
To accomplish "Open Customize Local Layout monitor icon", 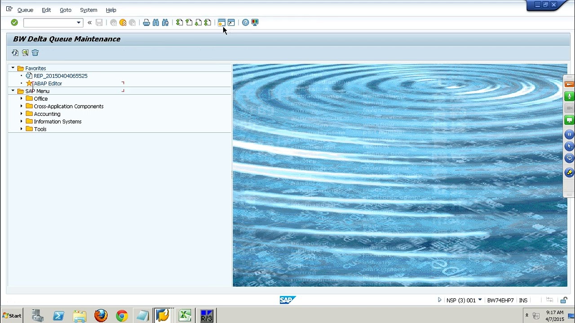I will [x=255, y=22].
